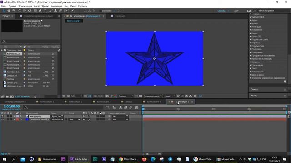Select the Pan Behind anchor tool
The width and height of the screenshot is (291, 163).
(29, 11)
